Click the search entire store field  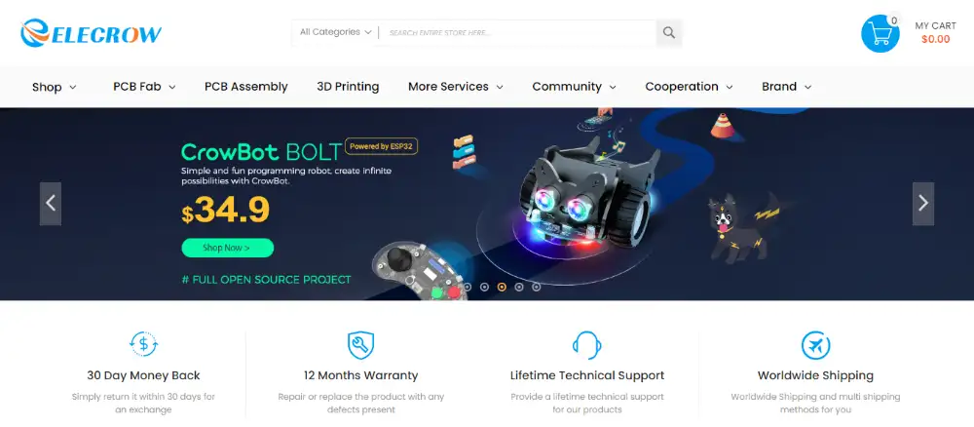518,33
